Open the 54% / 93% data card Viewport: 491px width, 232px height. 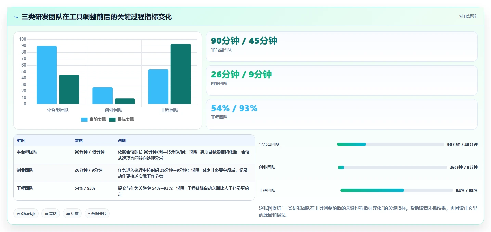point(341,114)
